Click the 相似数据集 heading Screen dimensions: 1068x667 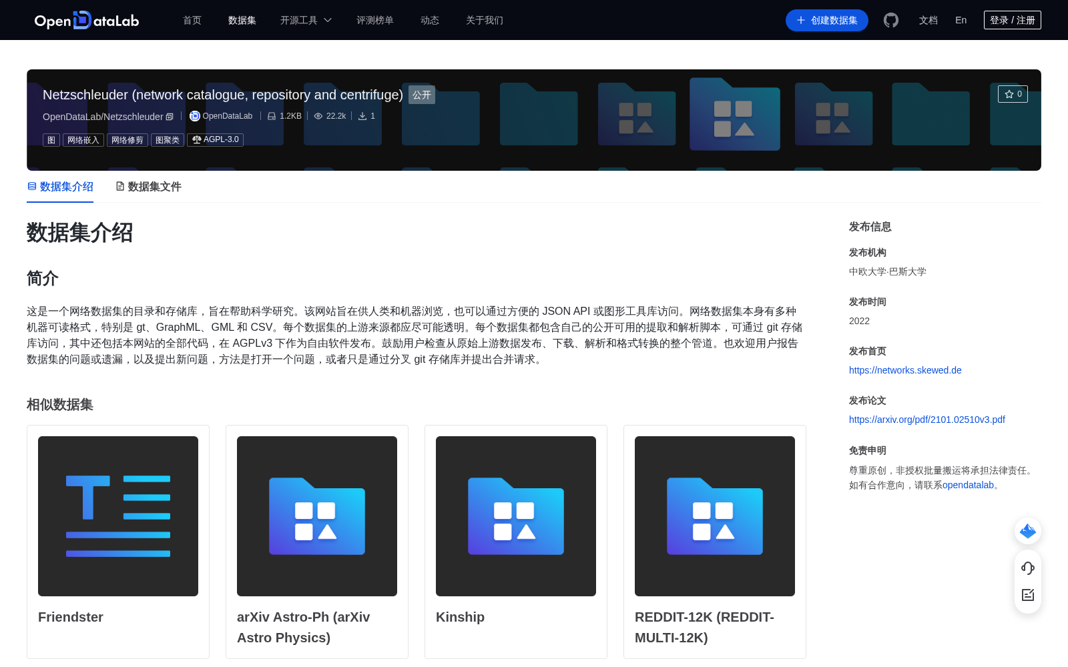(x=60, y=405)
